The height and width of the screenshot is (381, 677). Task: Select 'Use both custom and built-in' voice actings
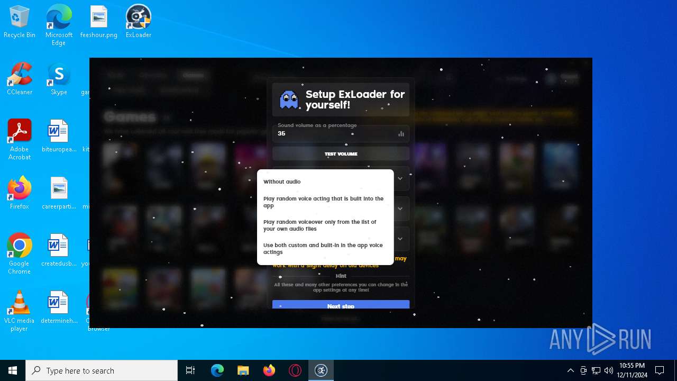325,249
